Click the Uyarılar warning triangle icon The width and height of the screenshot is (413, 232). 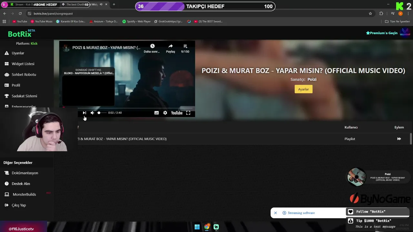click(6, 53)
